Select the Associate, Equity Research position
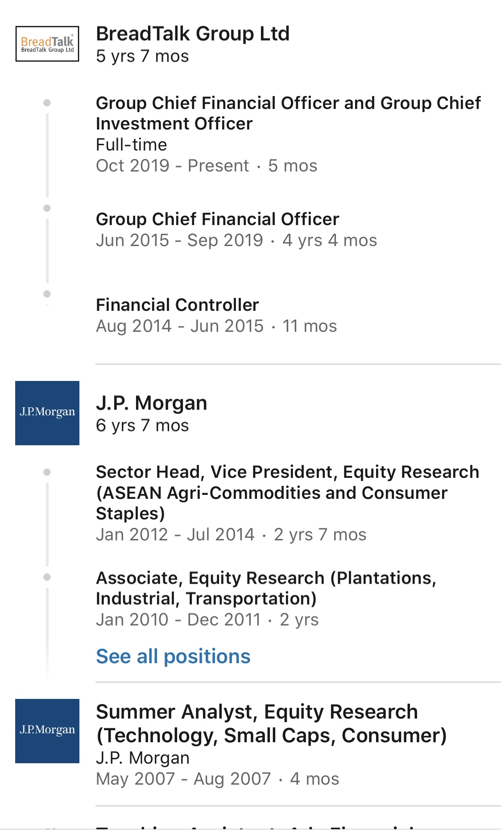This screenshot has height=832, width=501. coord(266,588)
